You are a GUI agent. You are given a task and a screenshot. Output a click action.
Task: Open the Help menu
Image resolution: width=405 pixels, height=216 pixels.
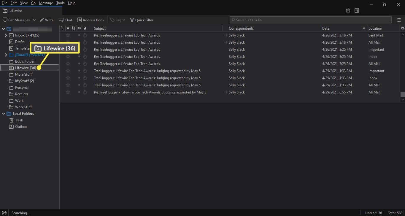coord(72,3)
